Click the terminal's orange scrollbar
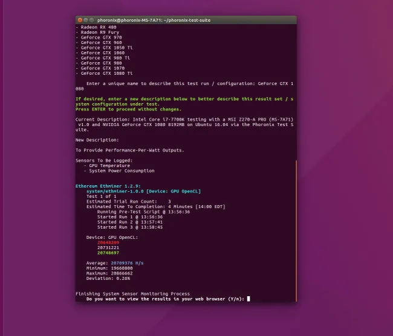 296,229
